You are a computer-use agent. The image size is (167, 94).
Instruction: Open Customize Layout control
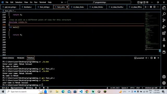(x=147, y=2)
